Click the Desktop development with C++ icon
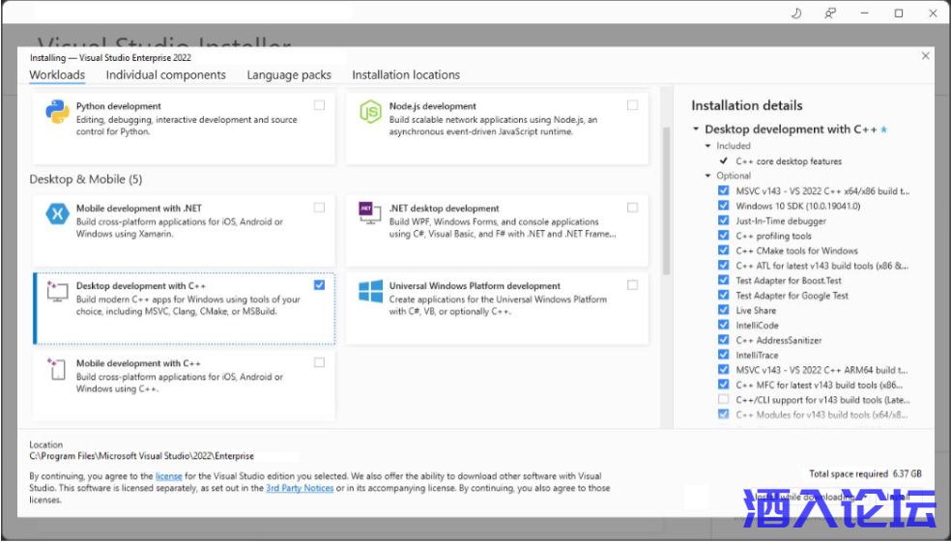The width and height of the screenshot is (951, 542). [x=56, y=292]
